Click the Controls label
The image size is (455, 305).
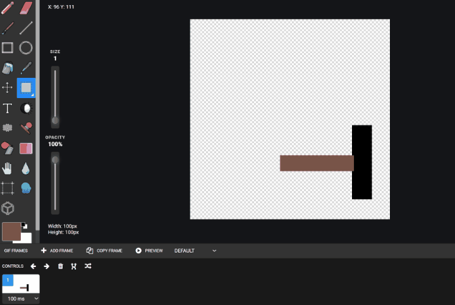click(13, 266)
